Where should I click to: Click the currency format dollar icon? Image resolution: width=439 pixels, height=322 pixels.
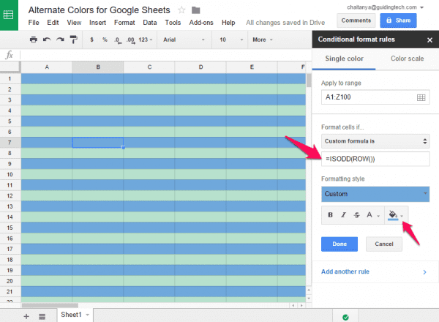91,40
